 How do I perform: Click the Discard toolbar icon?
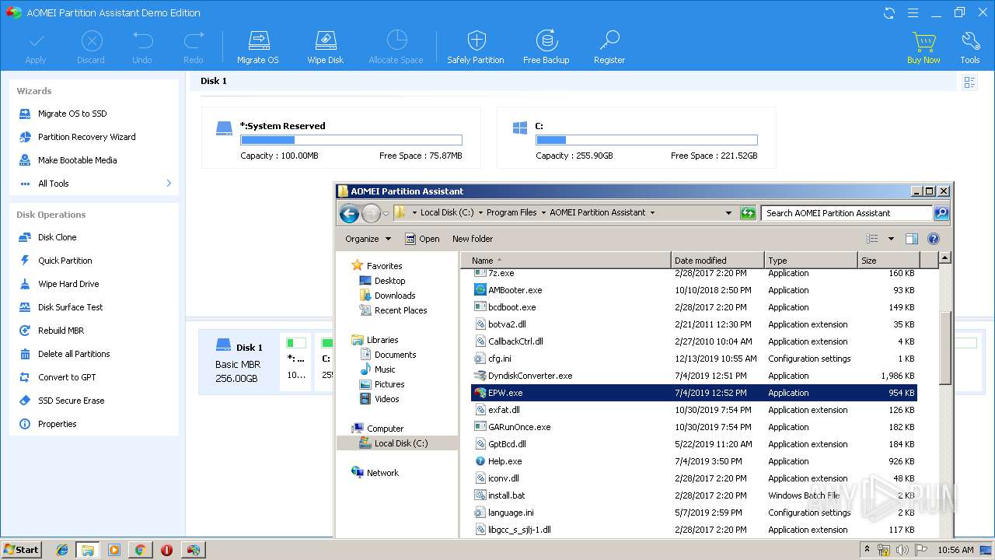coord(91,47)
